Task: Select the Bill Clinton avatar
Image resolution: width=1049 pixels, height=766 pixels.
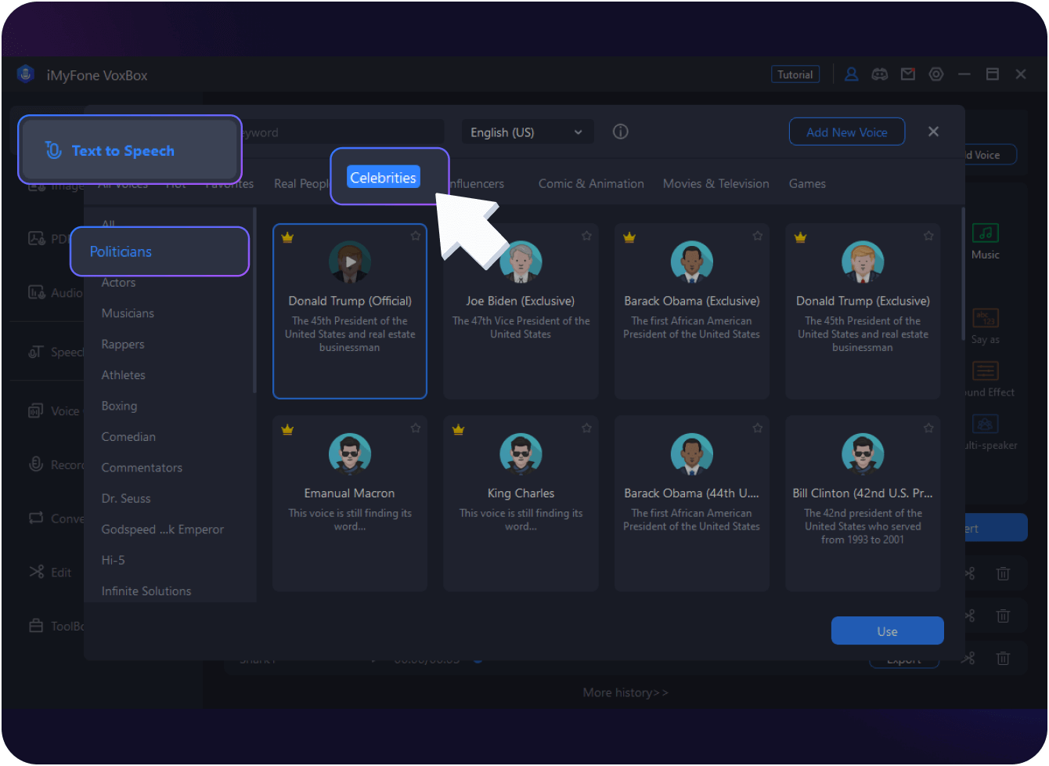Action: [x=863, y=454]
